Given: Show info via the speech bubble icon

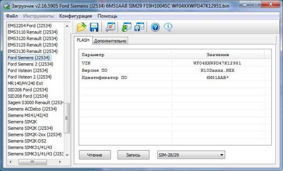Looking at the screenshot, I should (168, 27).
